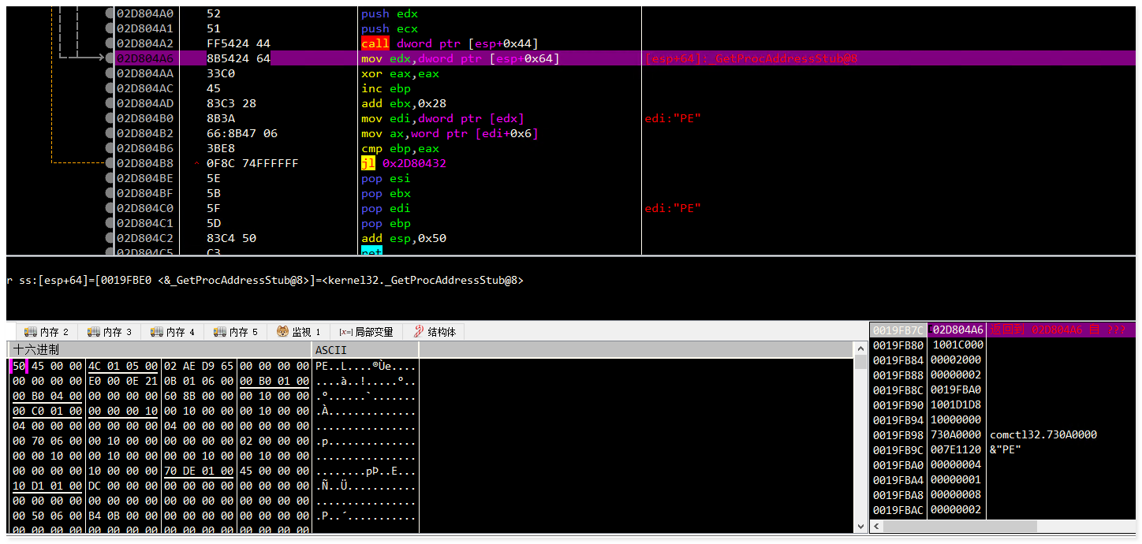Viewport: 1142px width, 544px height.
Task: Select stack entry comctl32.730A0000
Action: [x=1043, y=434]
